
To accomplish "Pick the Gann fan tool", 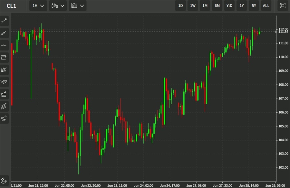I will 4,70.
